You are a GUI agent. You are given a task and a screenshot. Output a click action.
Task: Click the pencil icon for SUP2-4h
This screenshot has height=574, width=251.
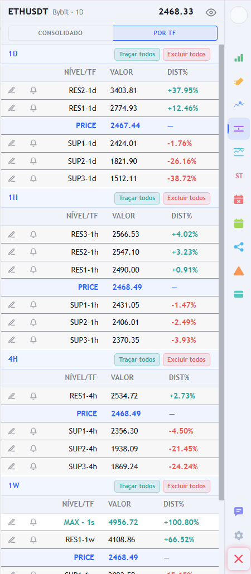[12, 449]
